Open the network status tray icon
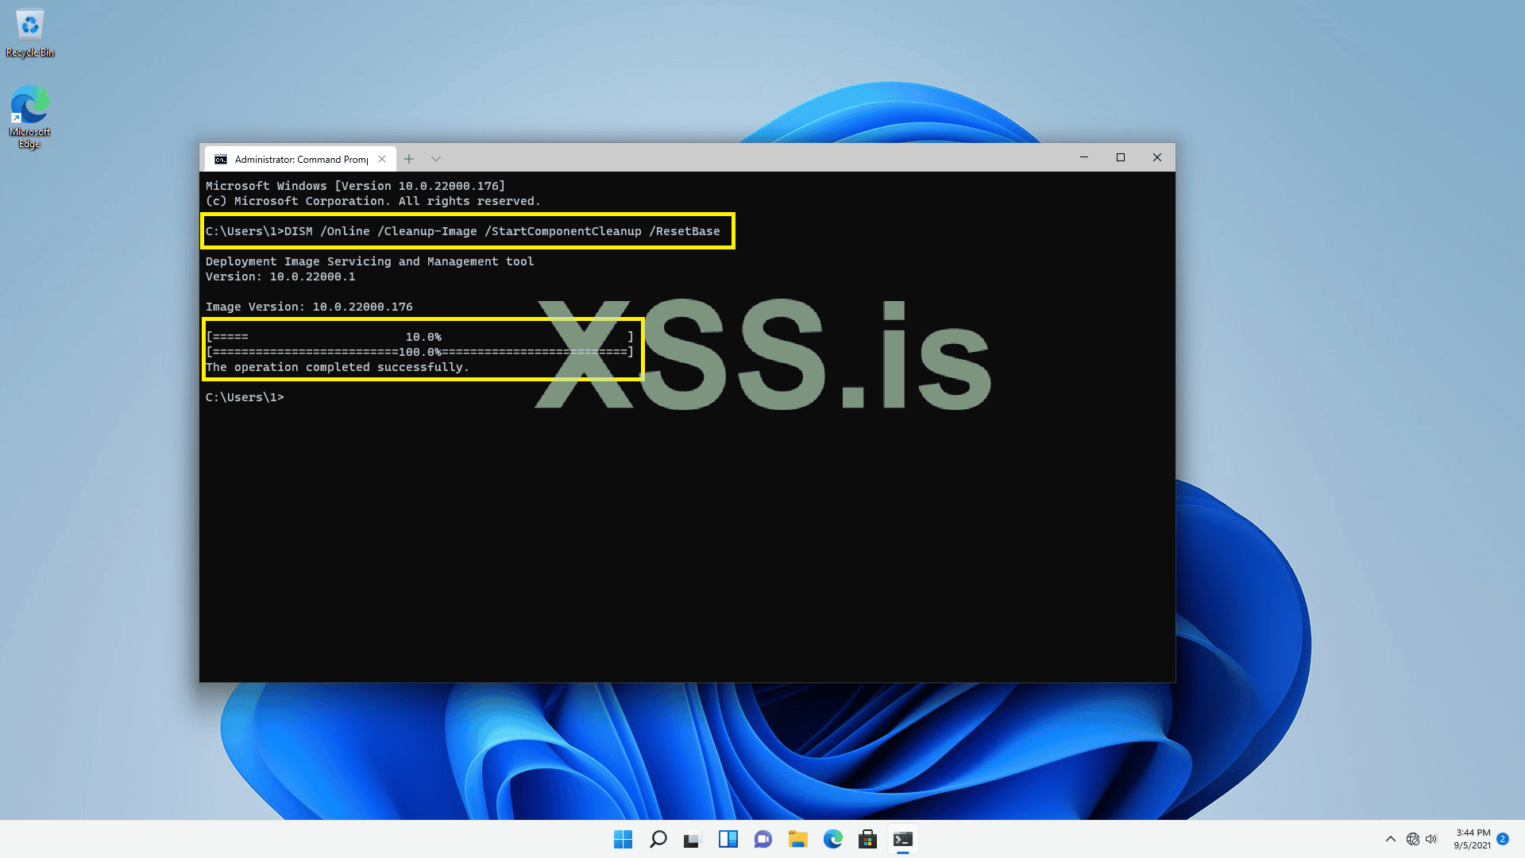The width and height of the screenshot is (1525, 858). (1412, 839)
